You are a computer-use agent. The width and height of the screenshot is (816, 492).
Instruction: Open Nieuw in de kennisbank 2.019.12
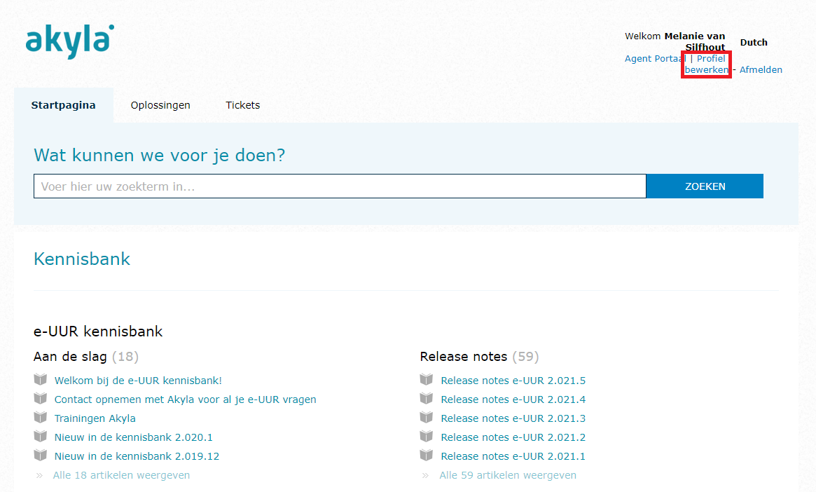[x=137, y=456]
